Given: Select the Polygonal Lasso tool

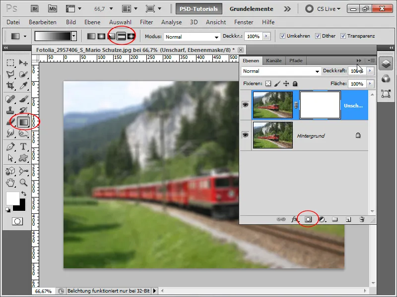Looking at the screenshot, I should click(x=10, y=74).
